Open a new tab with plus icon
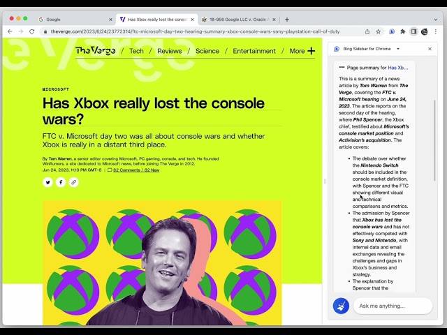Image resolution: width=447 pixels, height=335 pixels. coord(287,20)
